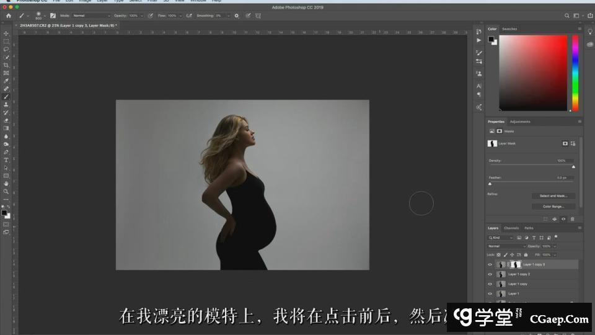The width and height of the screenshot is (595, 335).
Task: Toggle visibility of Layer 1 copy 2
Action: 490,274
